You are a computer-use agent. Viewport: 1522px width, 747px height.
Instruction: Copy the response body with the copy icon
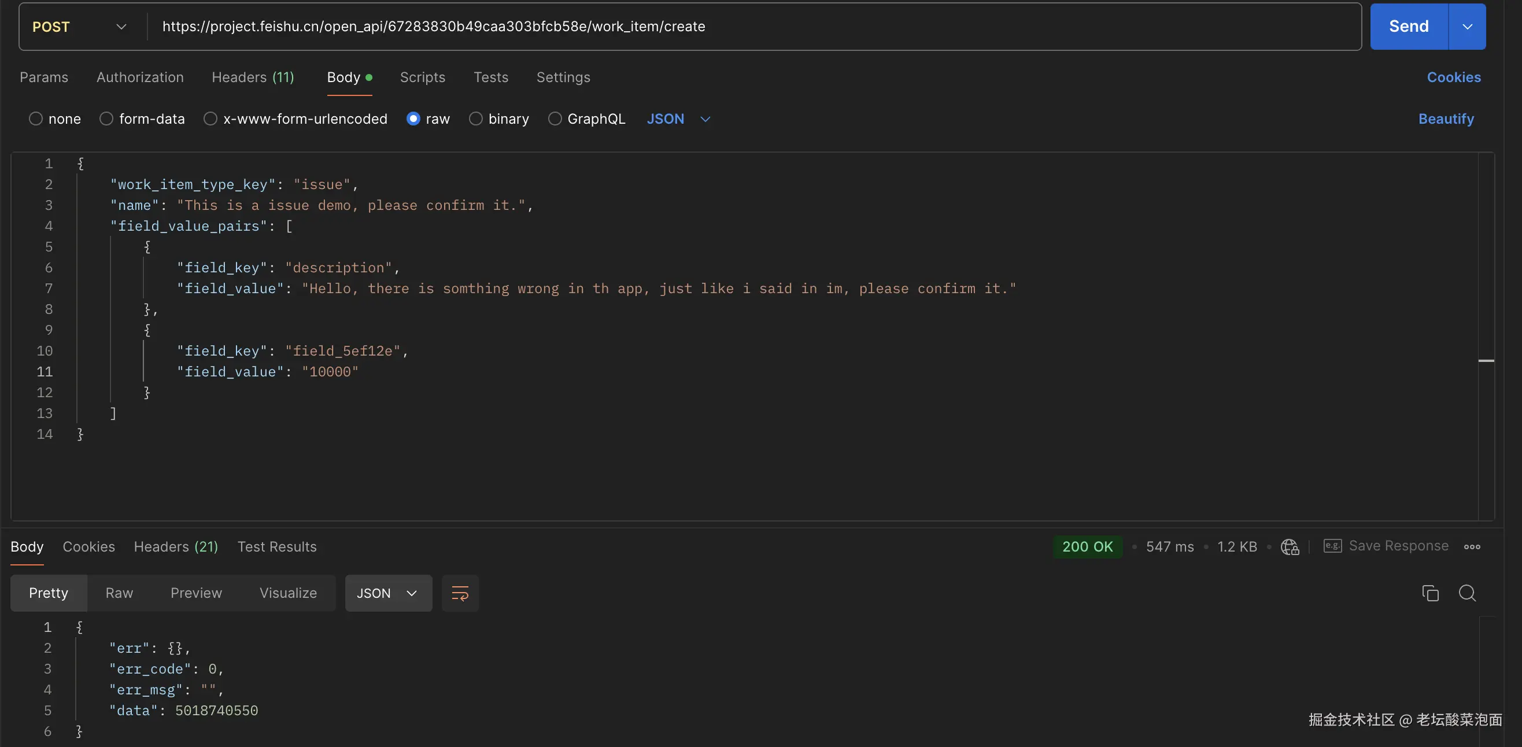1430,593
